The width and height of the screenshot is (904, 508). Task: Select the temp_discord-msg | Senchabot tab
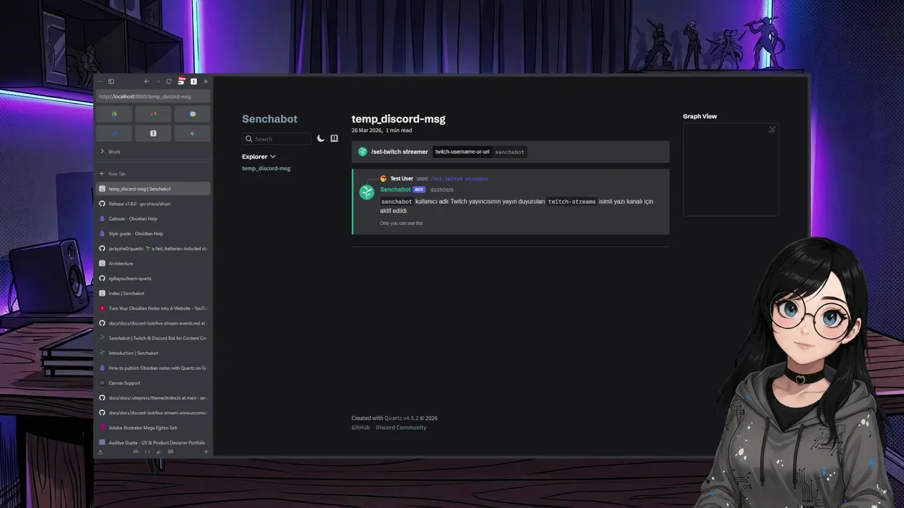click(x=153, y=189)
